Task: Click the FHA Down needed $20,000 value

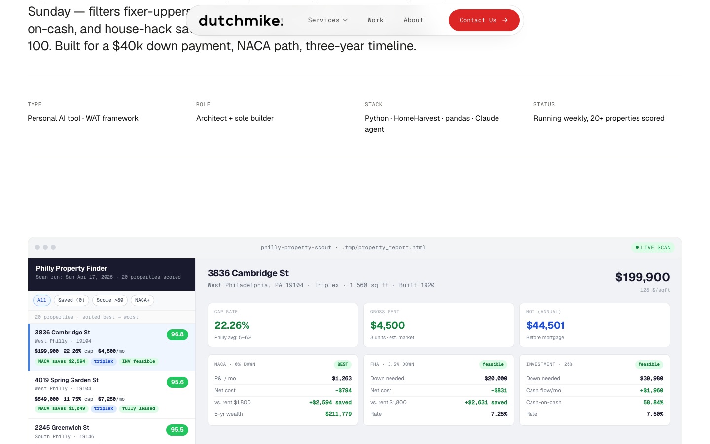Action: tap(496, 379)
